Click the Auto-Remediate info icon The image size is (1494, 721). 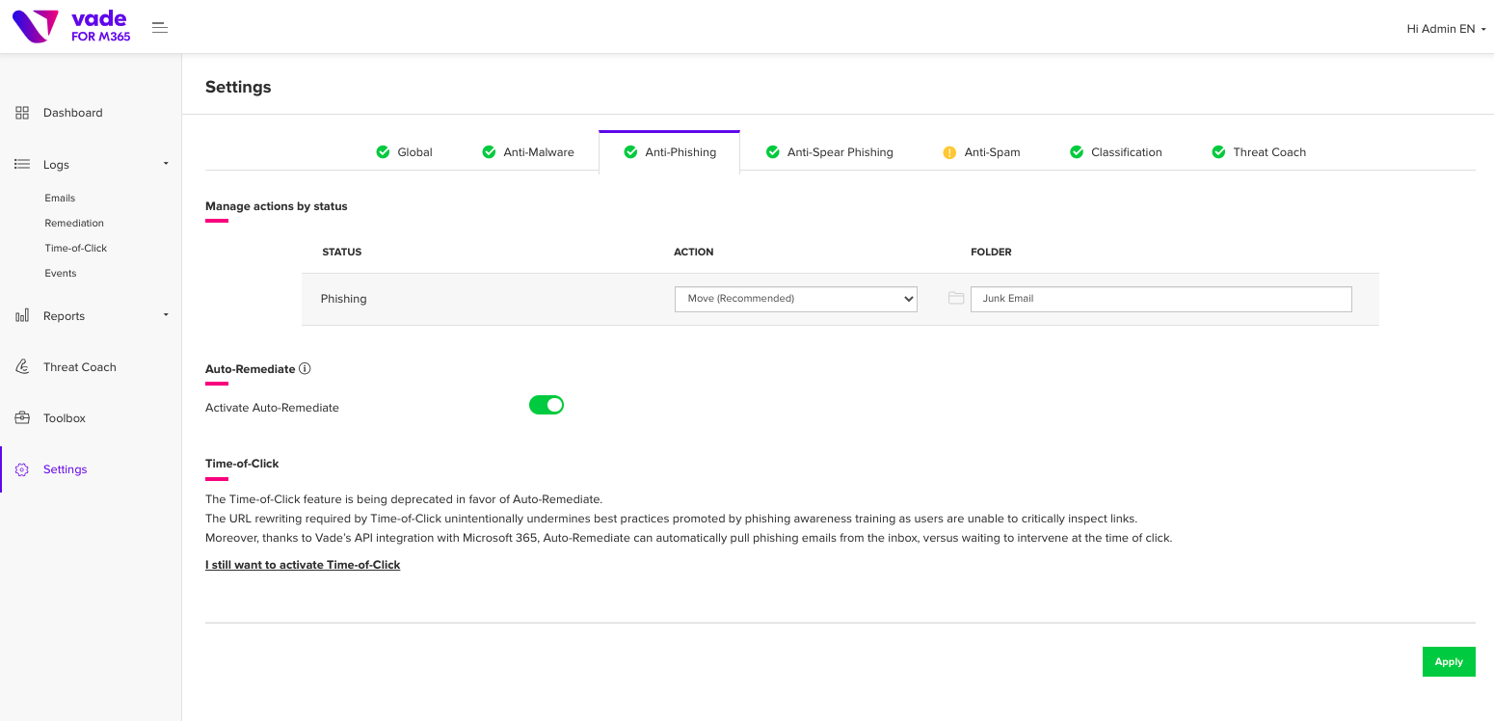pyautogui.click(x=305, y=368)
